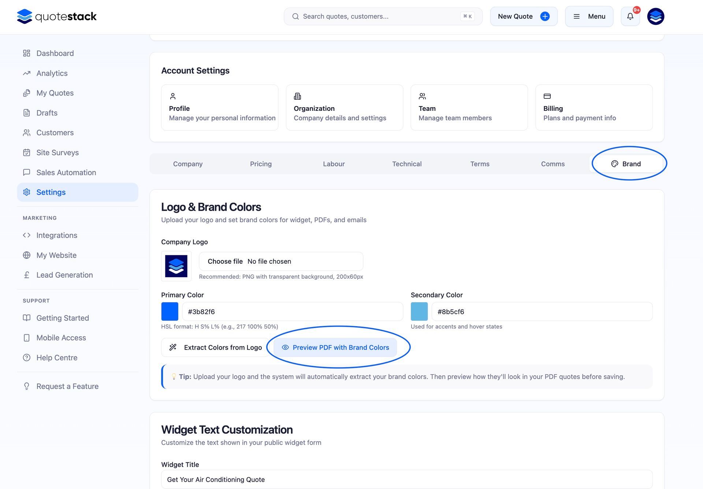703x489 pixels.
Task: Open the Secondary Color swatch
Action: (419, 312)
